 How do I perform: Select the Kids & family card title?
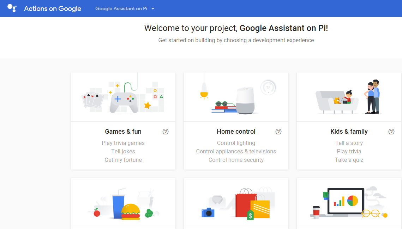(349, 131)
